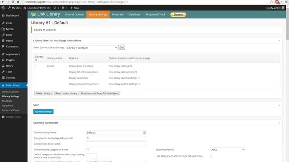Open the New content menu
Image resolution: width=289 pixels, height=162 pixels.
[x=75, y=8]
